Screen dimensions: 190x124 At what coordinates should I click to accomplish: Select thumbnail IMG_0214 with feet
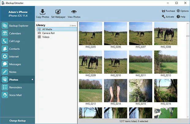click(x=116, y=91)
